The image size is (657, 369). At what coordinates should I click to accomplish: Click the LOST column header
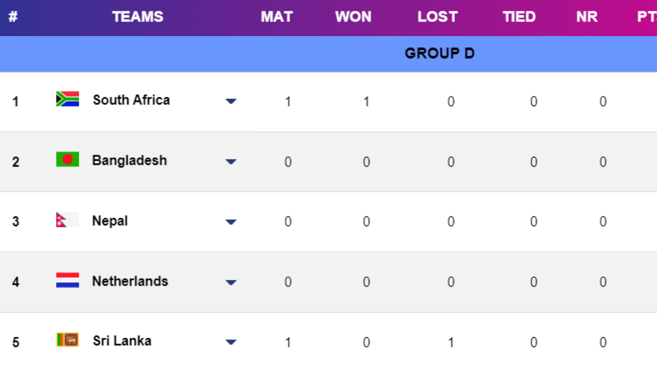[437, 17]
